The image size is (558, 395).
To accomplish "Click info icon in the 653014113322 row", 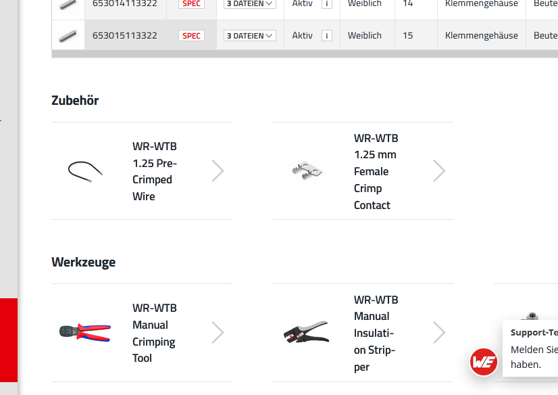I will point(327,3).
